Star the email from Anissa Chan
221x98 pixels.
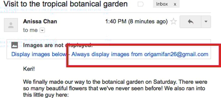click(x=173, y=22)
